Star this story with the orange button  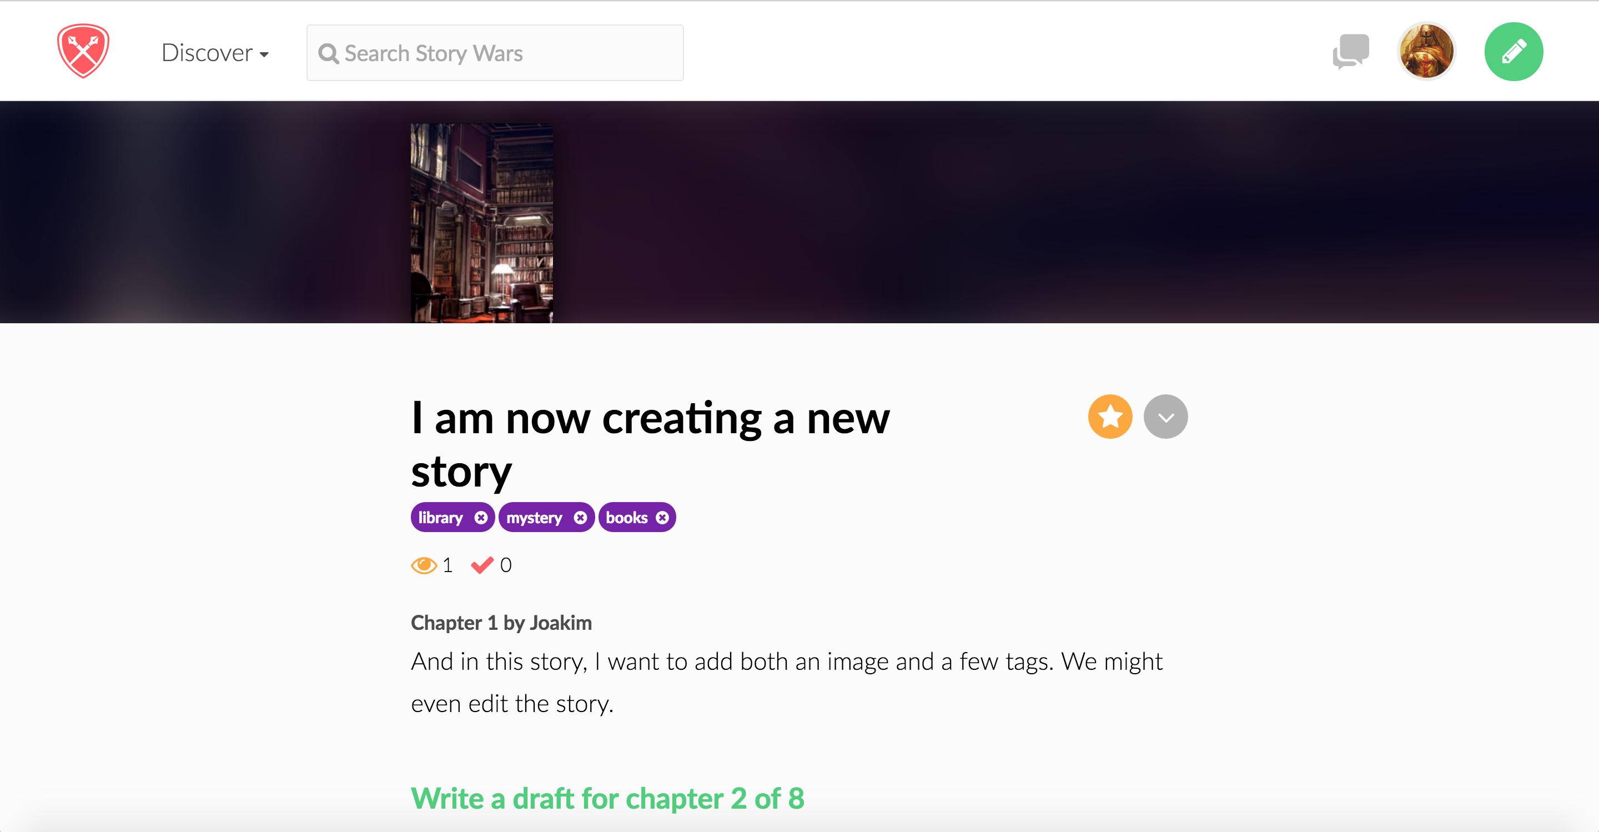[x=1110, y=417]
